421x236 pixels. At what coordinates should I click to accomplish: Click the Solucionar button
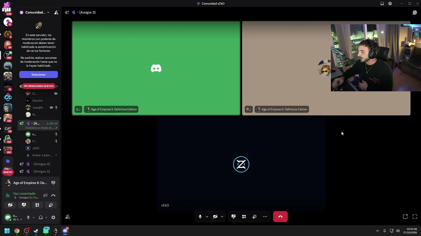(38, 74)
